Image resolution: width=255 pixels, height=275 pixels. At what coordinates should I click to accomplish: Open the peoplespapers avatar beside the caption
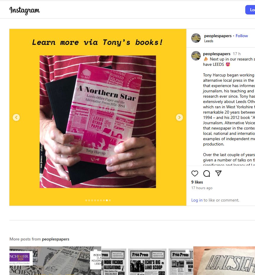[x=196, y=56]
